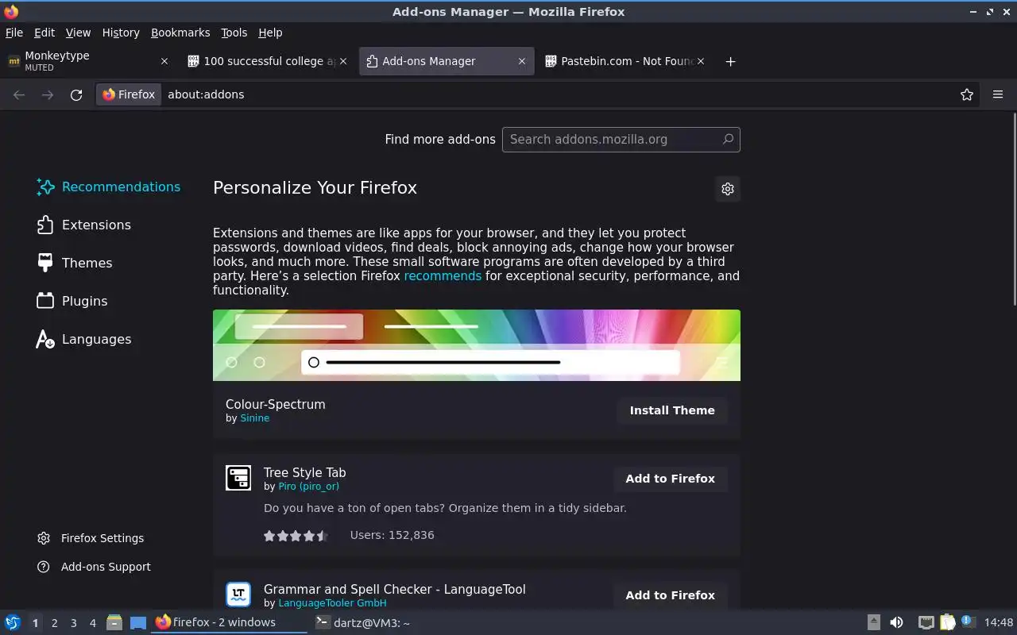Open the Edit menu
Screen dimensions: 1017x635
tap(44, 33)
